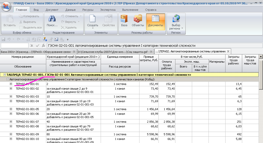Expand row ТЕРп02-01-001-05
The width and height of the screenshot is (263, 143).
pos(11,109)
